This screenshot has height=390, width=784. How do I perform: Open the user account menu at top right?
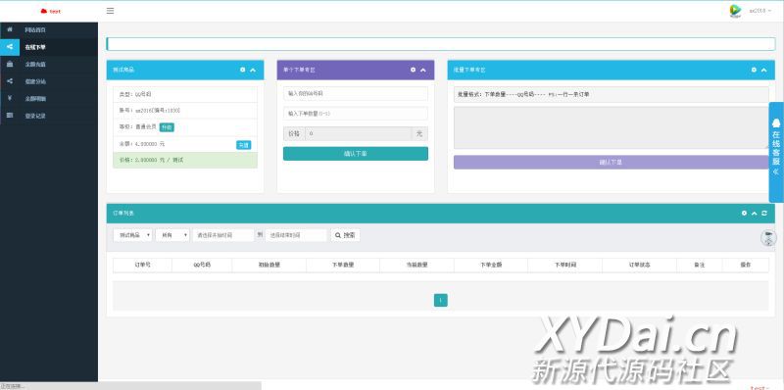coord(760,11)
